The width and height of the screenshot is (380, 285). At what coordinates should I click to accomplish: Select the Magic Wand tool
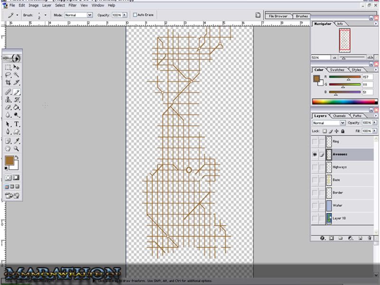[x=17, y=75]
